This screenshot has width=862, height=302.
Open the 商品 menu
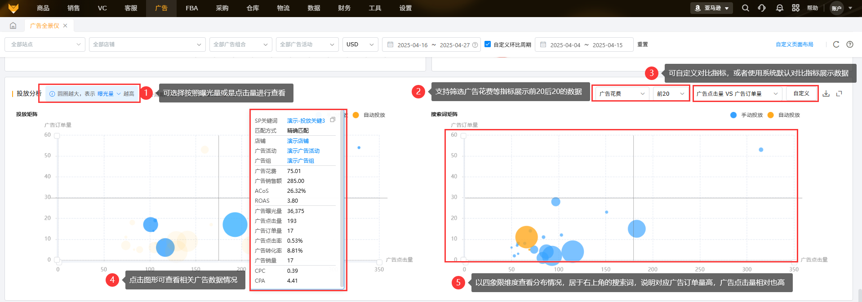[x=43, y=8]
